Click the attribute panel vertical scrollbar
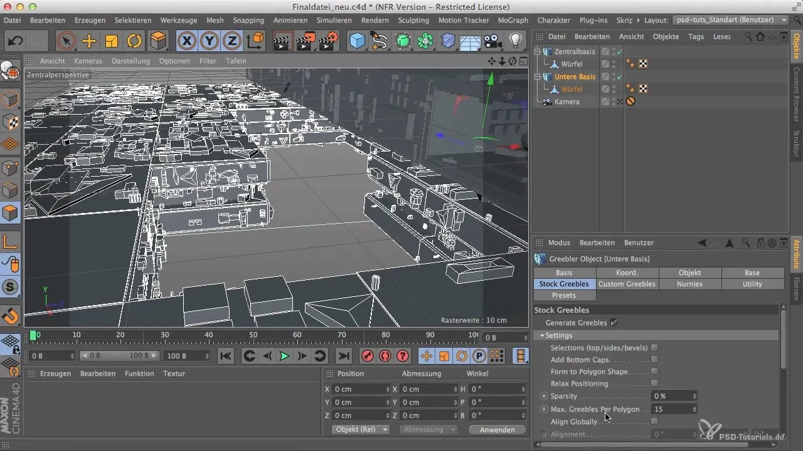This screenshot has height=451, width=803. point(783,338)
